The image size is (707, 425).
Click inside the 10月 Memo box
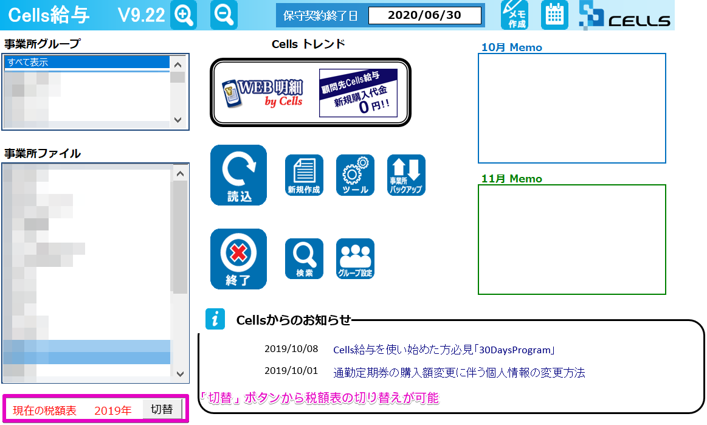click(571, 108)
